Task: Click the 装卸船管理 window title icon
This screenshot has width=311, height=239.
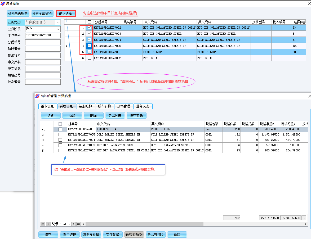Action: click(37, 96)
